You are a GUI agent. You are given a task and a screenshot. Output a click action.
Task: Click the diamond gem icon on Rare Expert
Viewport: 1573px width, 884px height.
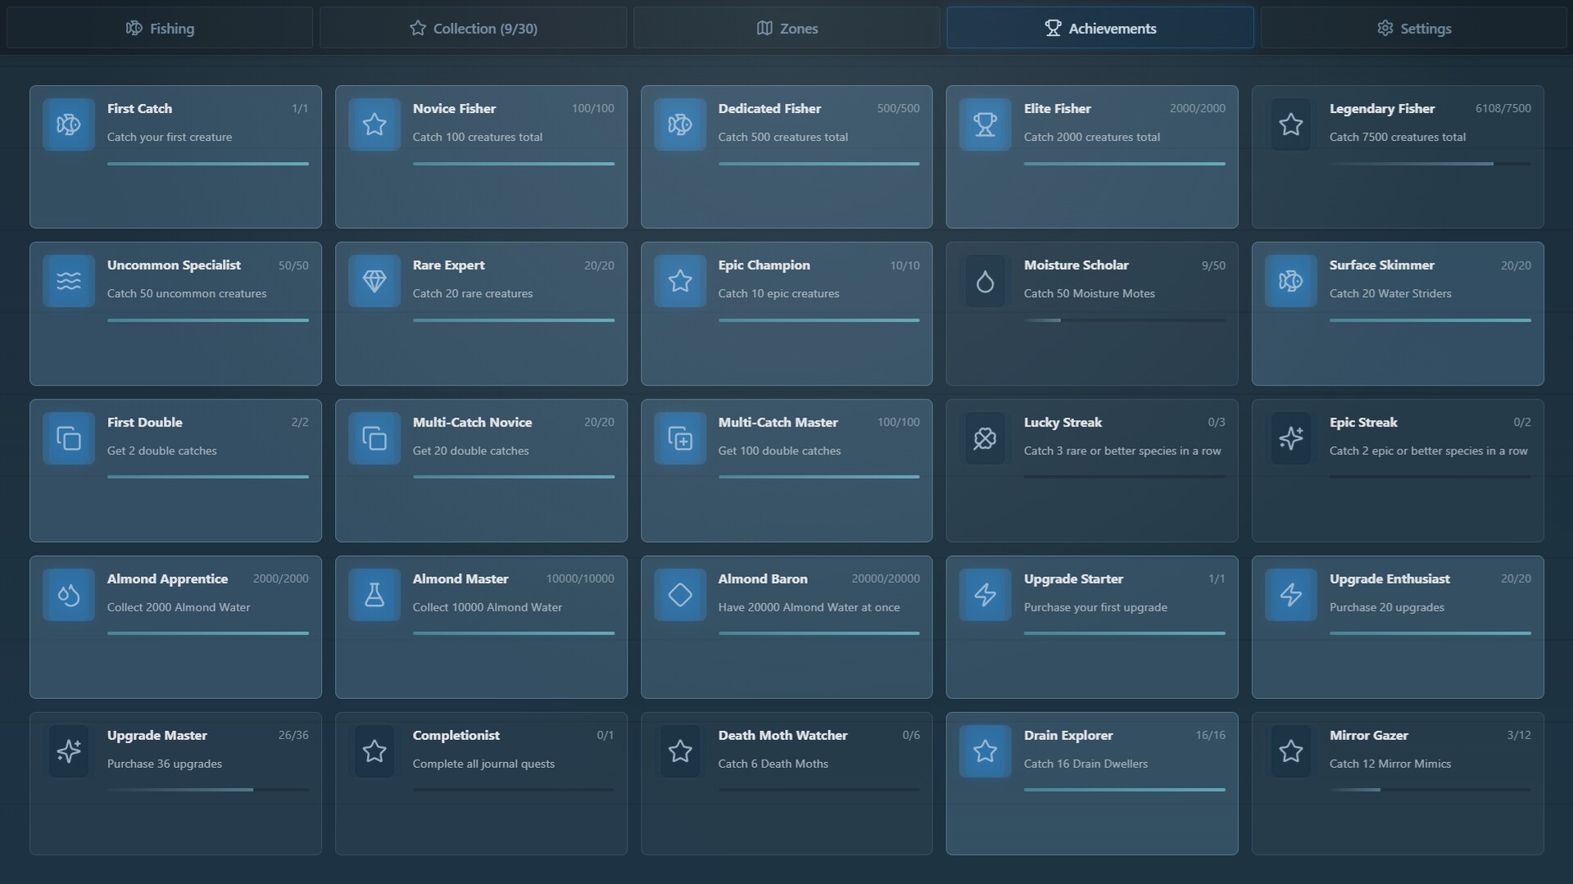pyautogui.click(x=374, y=282)
